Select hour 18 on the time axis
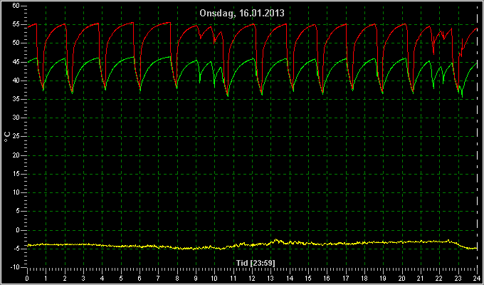484x285 pixels. (x=364, y=278)
